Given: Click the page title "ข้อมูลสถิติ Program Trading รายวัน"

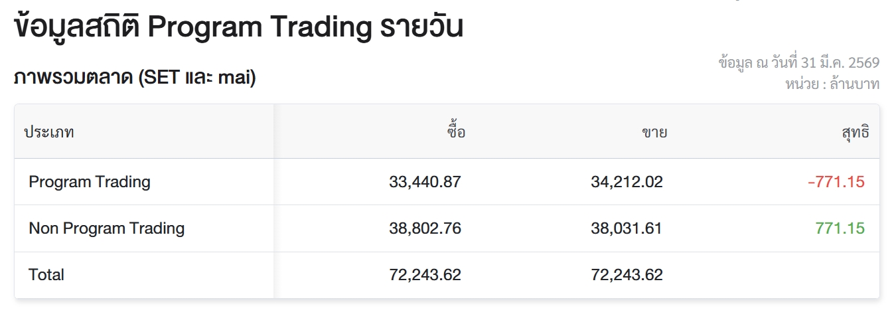Looking at the screenshot, I should [x=238, y=28].
